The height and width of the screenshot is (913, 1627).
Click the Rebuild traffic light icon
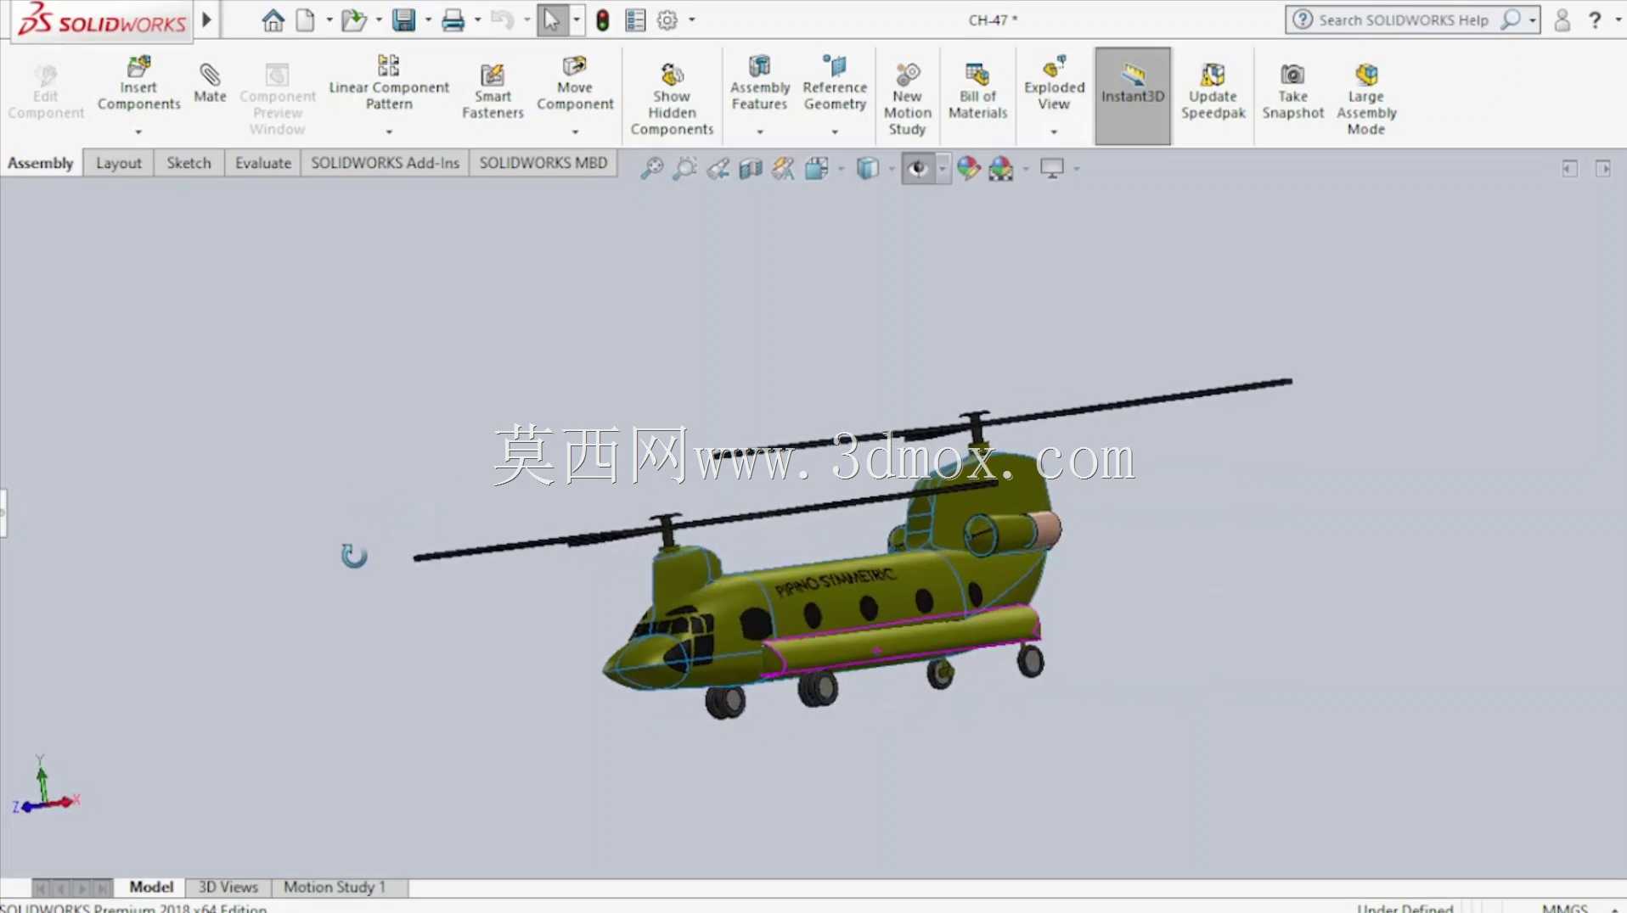602,20
